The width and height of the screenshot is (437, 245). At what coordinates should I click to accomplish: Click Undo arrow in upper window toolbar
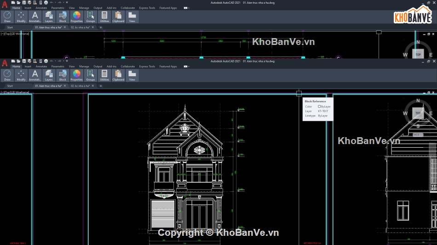coord(52,2)
